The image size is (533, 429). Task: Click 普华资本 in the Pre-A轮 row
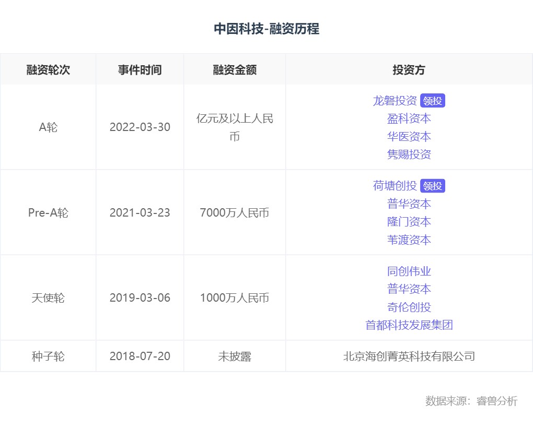tap(409, 204)
